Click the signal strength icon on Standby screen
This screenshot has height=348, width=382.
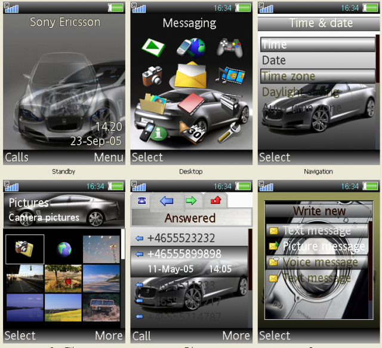[11, 8]
